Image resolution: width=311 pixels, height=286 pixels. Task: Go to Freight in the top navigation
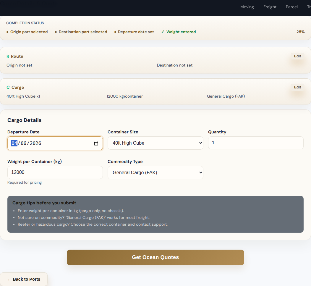tap(270, 7)
